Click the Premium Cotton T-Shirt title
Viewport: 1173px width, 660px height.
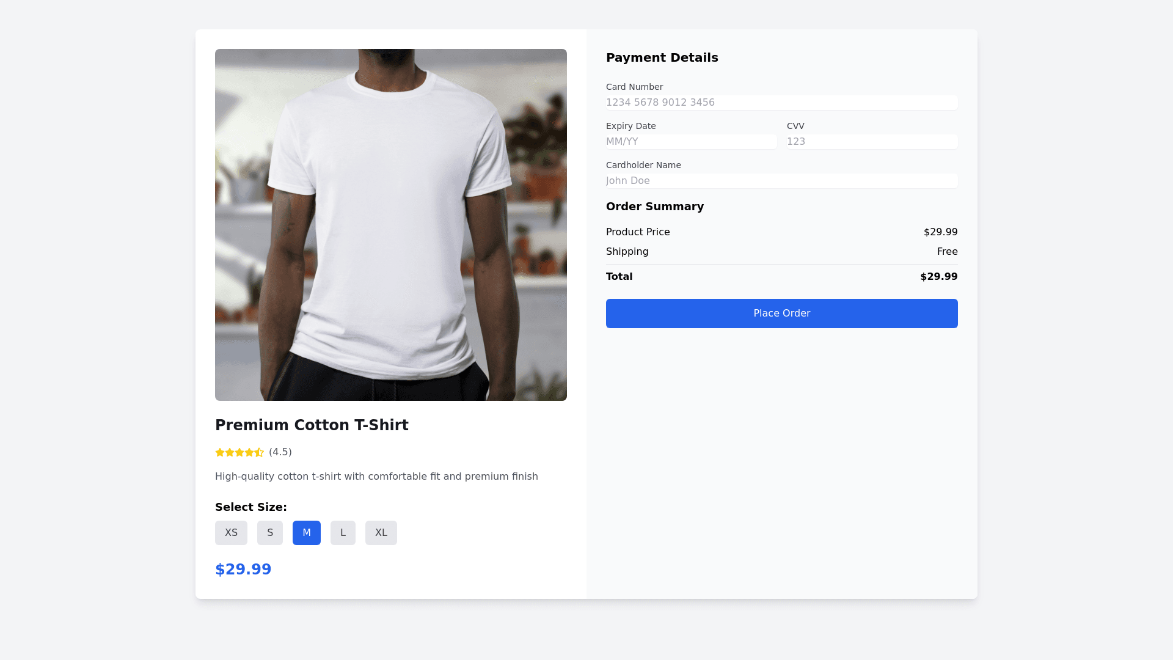(312, 425)
